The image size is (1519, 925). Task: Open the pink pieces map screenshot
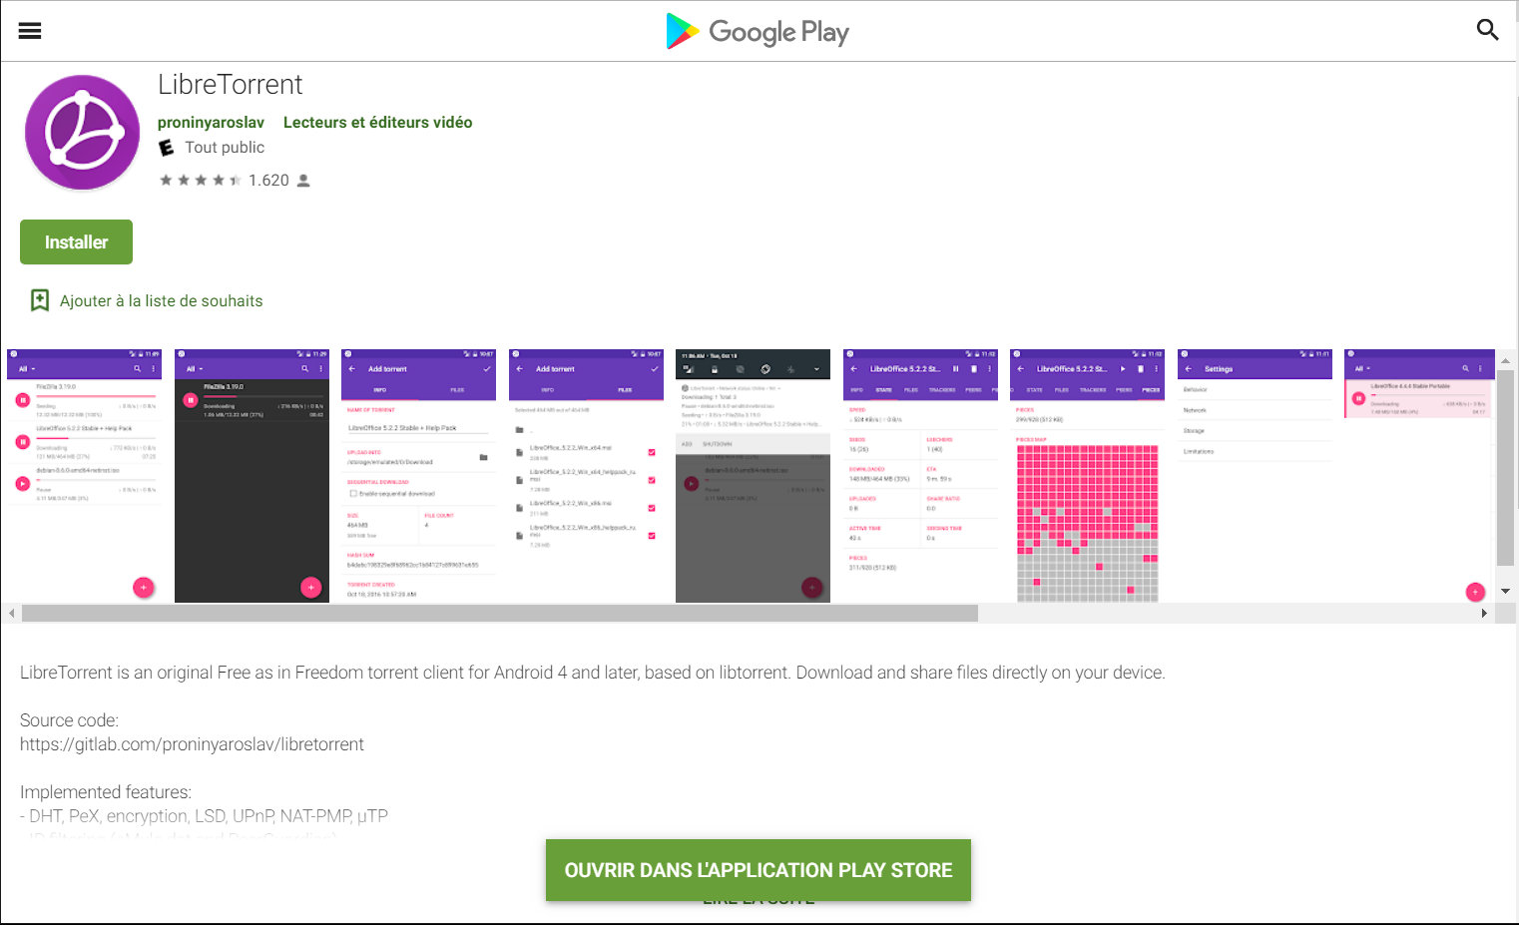[1087, 476]
